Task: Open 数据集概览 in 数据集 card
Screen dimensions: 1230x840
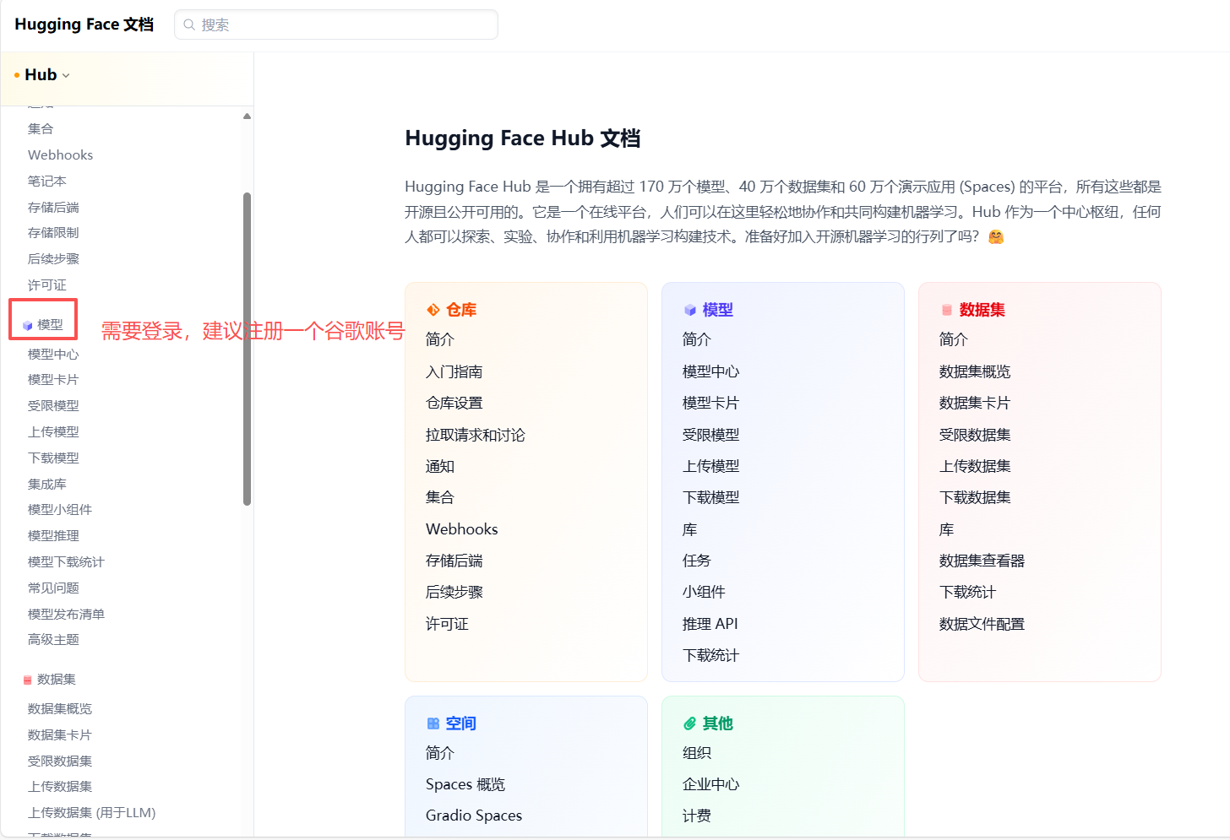Action: [x=975, y=371]
